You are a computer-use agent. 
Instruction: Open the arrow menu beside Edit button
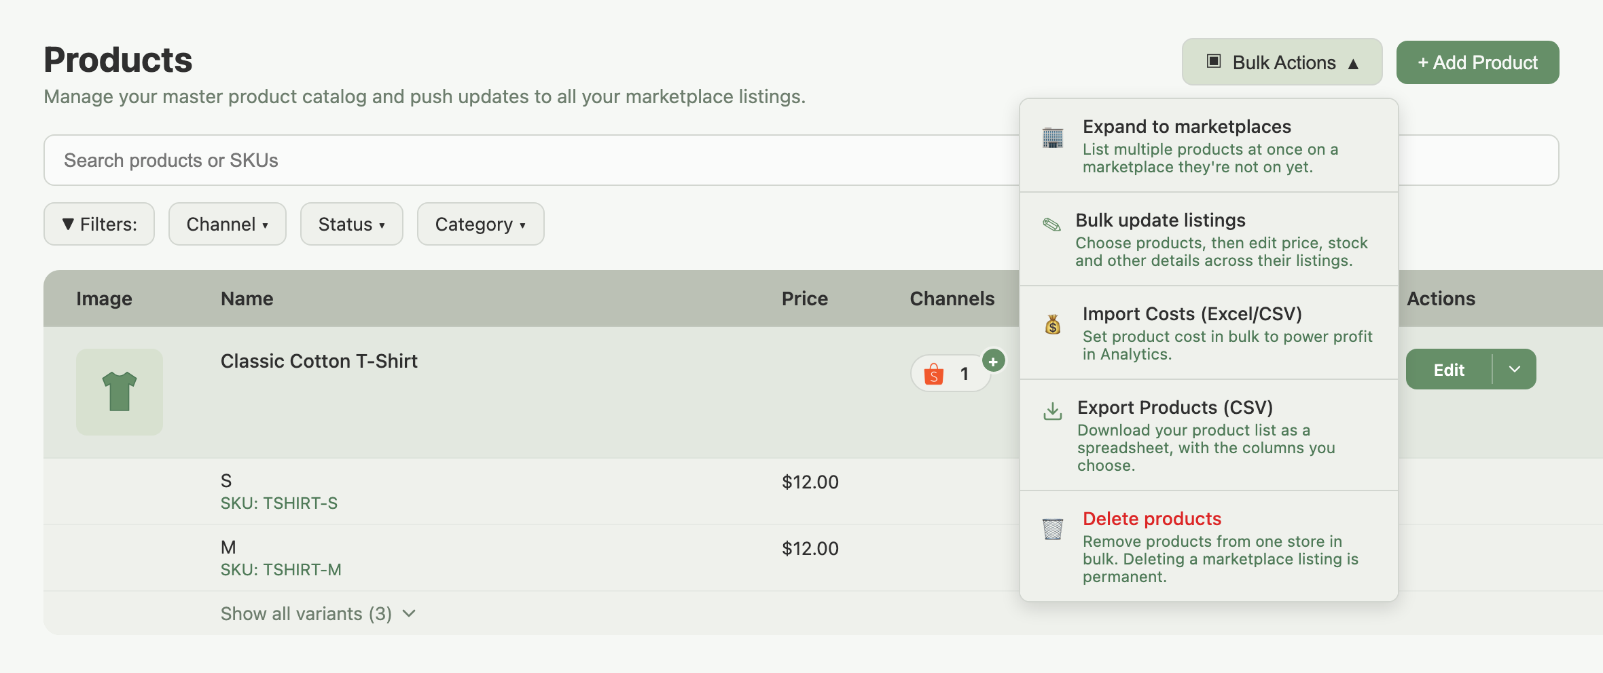pos(1515,369)
